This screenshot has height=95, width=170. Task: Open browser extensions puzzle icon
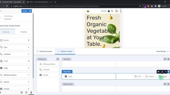(155, 6)
